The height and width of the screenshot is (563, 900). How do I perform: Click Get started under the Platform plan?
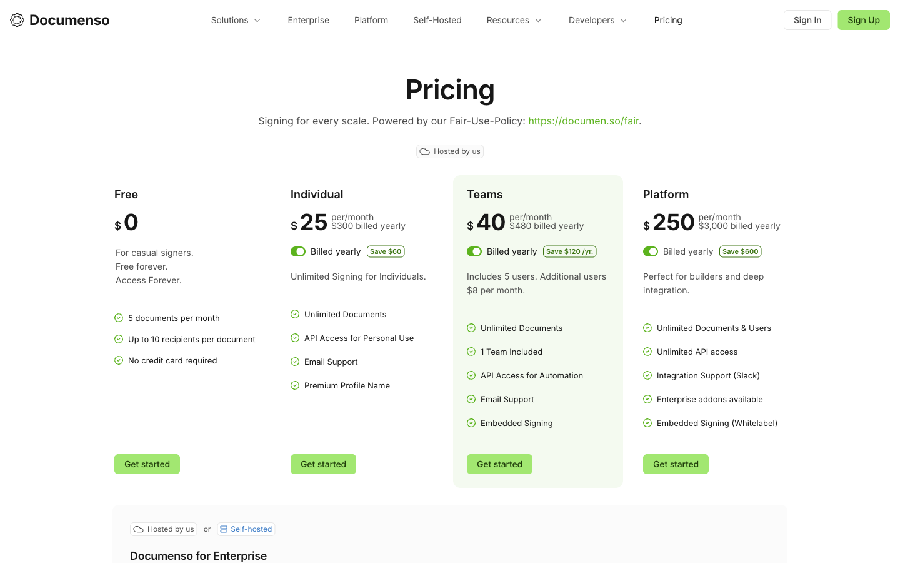pos(676,464)
